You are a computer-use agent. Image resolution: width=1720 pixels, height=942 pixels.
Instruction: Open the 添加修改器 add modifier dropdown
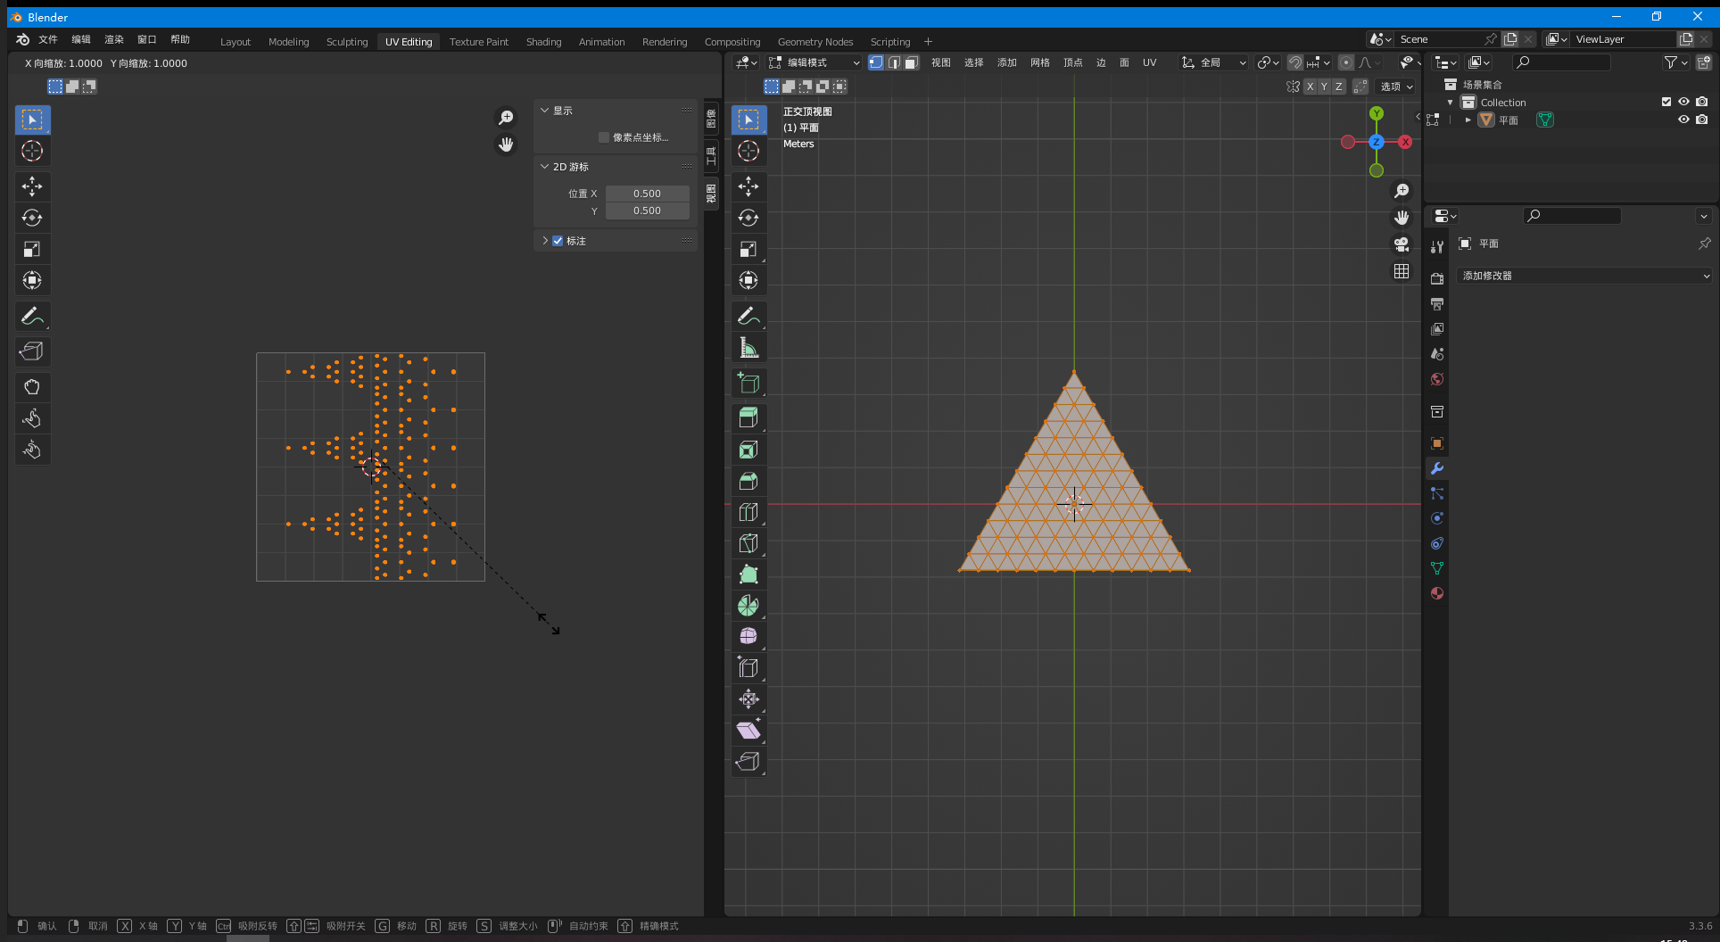[x=1584, y=276]
